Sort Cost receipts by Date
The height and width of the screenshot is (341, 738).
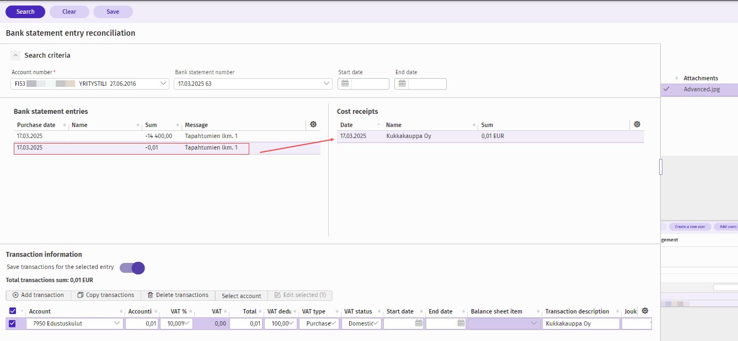point(379,125)
